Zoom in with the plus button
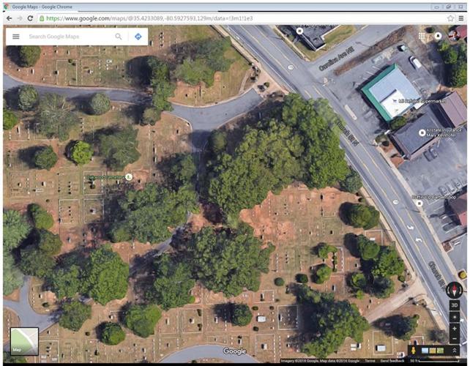This screenshot has width=470, height=366. click(455, 329)
